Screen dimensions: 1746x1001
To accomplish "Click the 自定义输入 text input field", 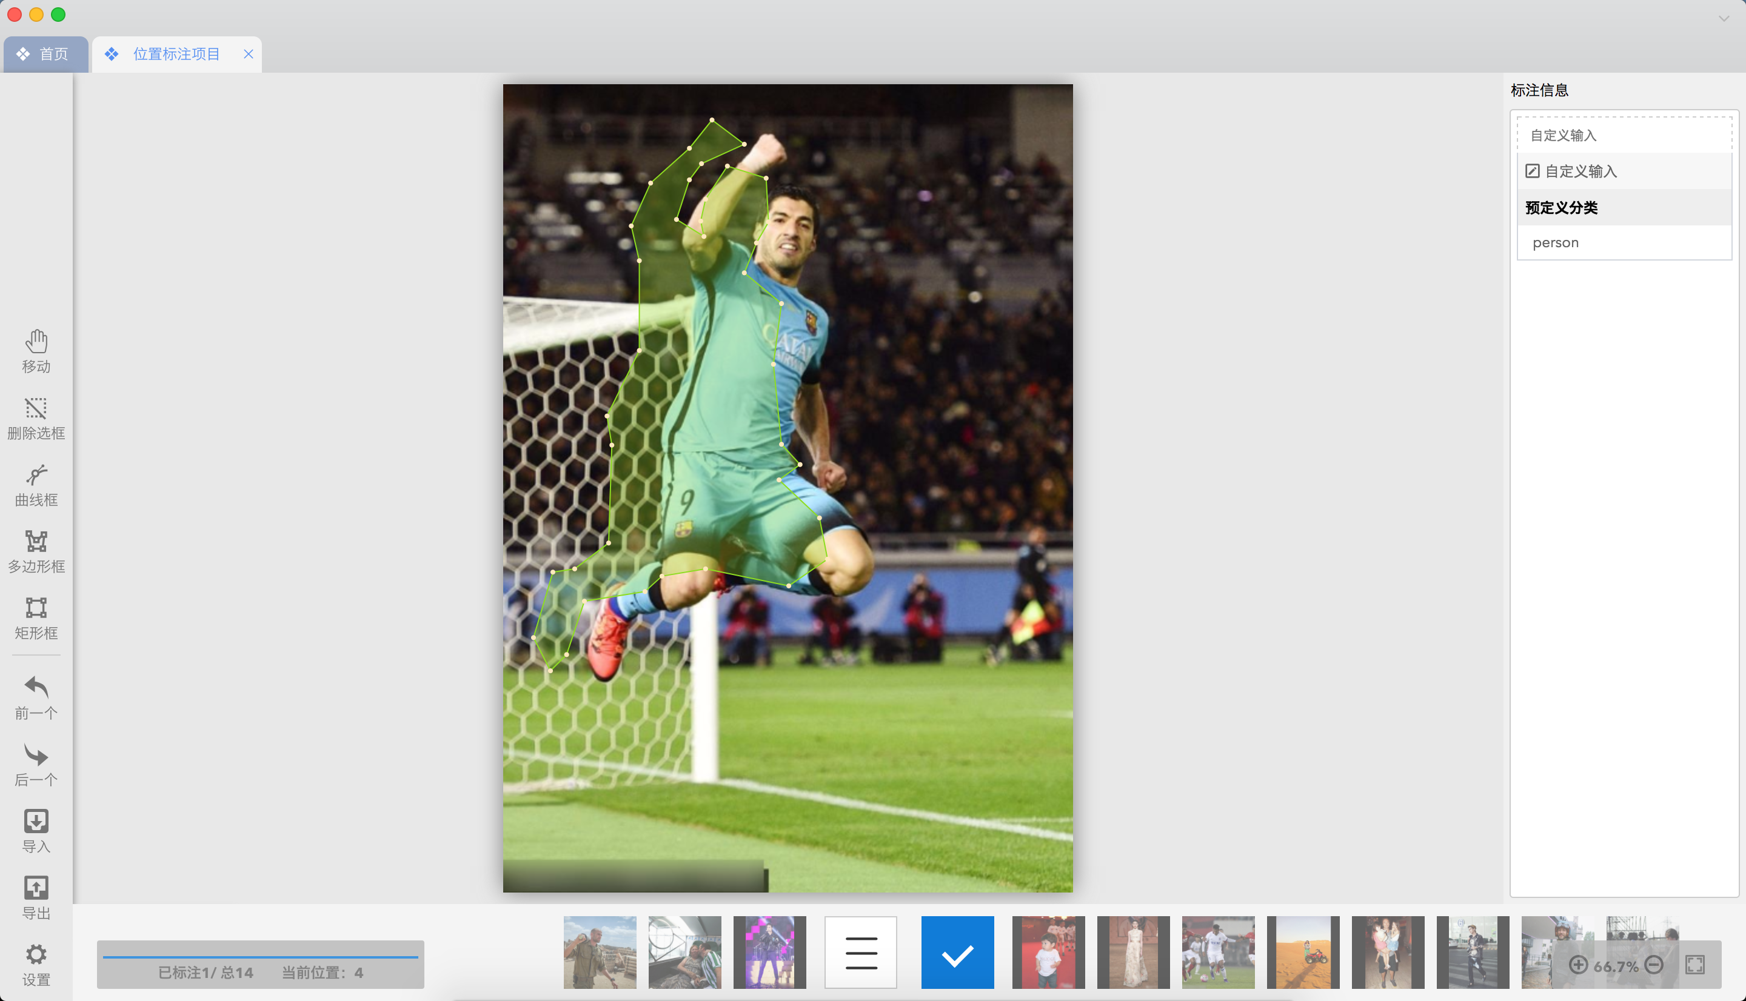I will pos(1624,135).
